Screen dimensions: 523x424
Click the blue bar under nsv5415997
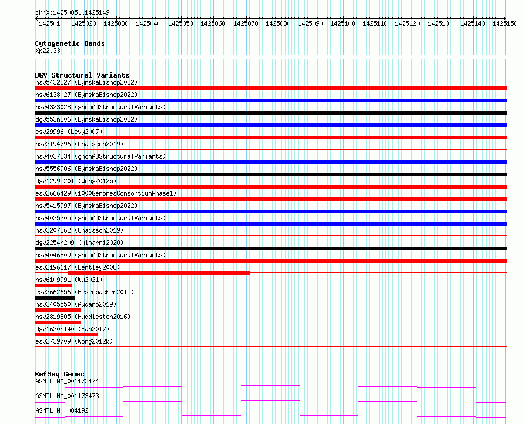pyautogui.click(x=270, y=211)
